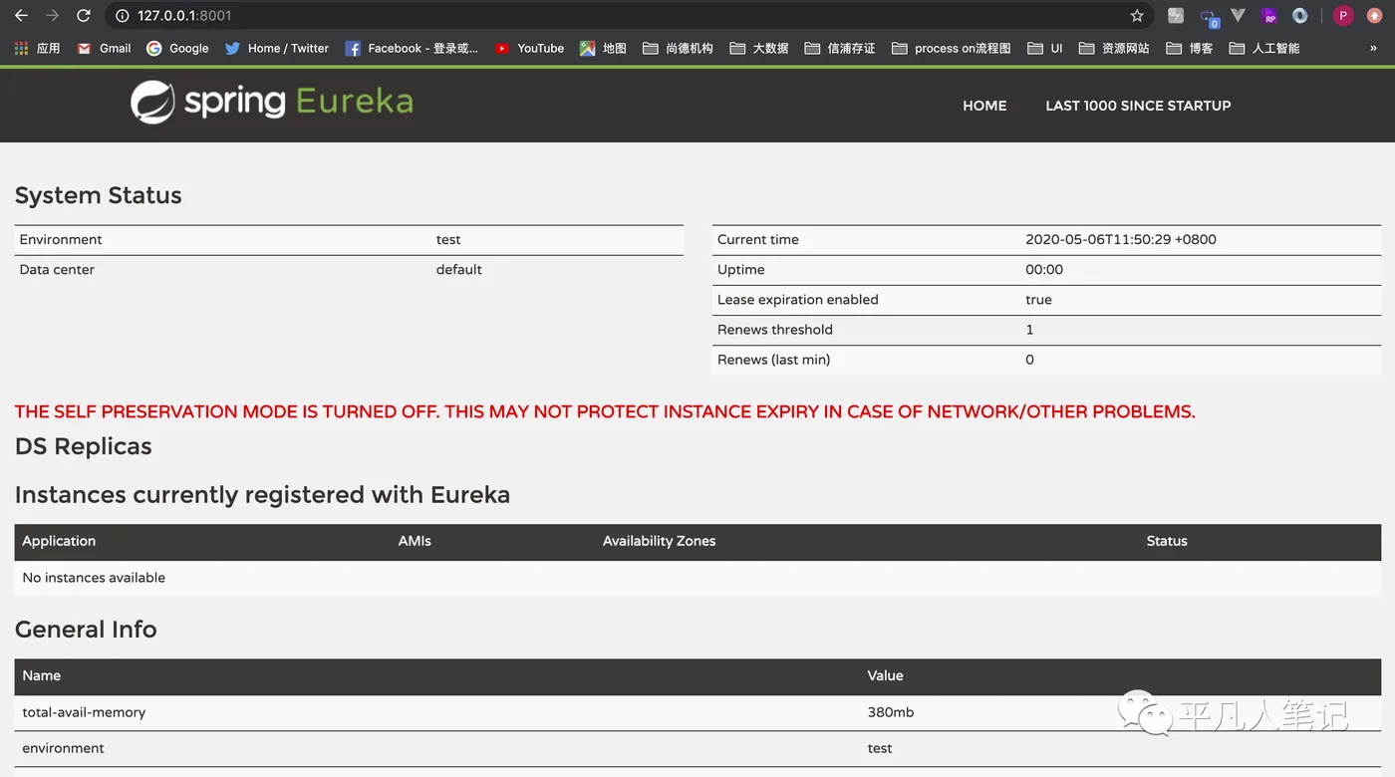1395x777 pixels.
Task: Click the Uptime value 00:00
Action: click(1044, 270)
